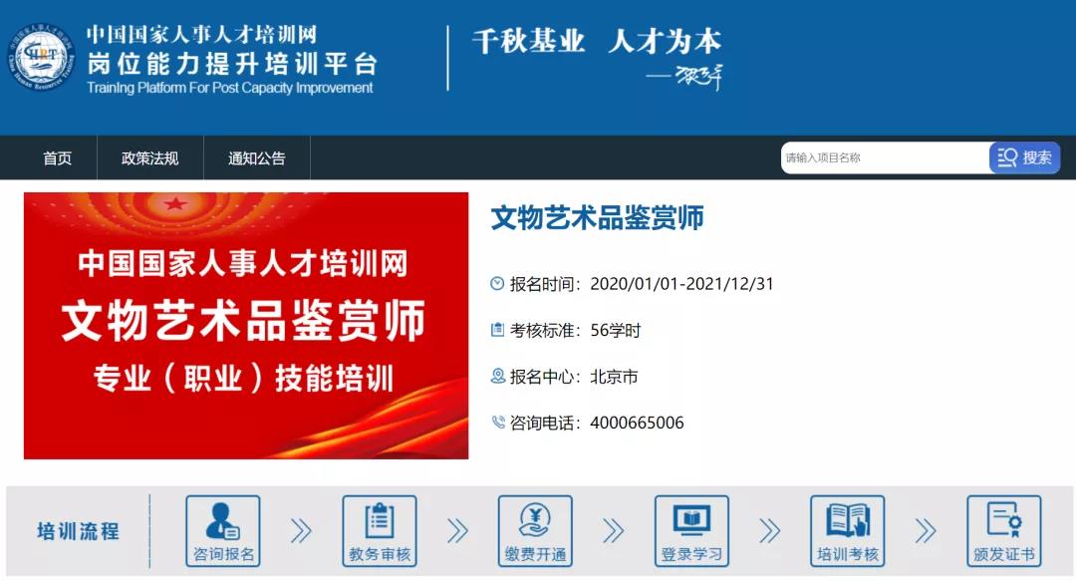Click the 培训流程 section label

coord(79,531)
